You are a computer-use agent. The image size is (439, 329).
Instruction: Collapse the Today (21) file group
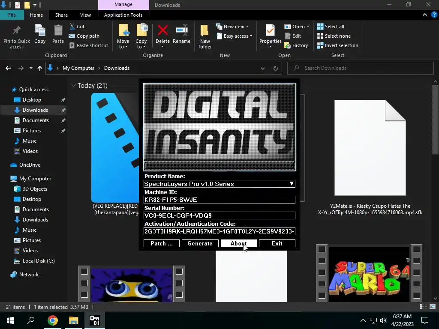74,86
